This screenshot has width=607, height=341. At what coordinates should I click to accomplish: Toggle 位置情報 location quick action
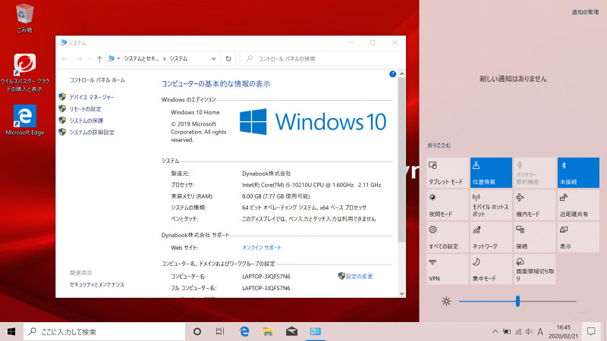[x=491, y=173]
